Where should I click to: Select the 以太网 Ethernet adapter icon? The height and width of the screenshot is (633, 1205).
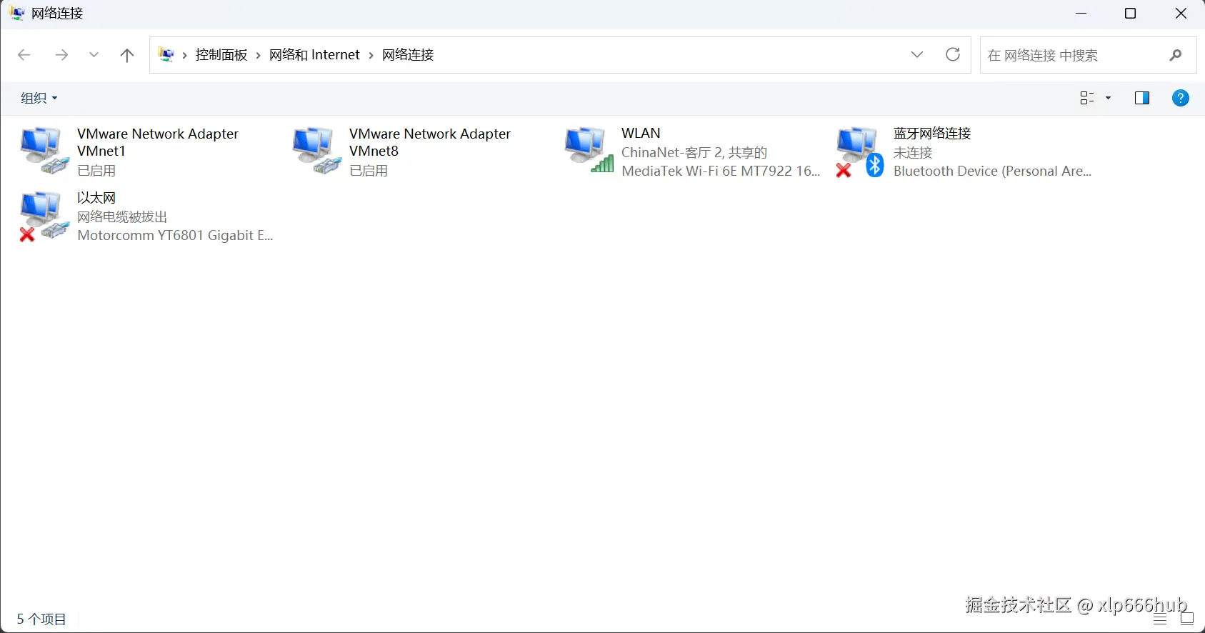(44, 216)
